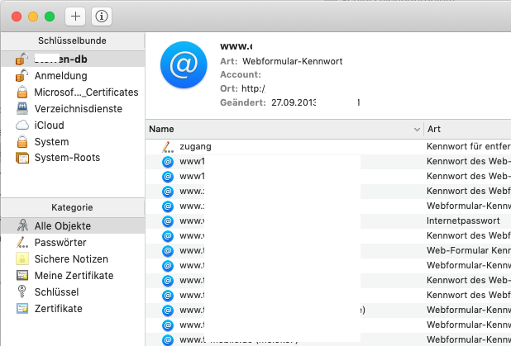511x346 pixels.
Task: Select the Schlüssel category
Action: click(73, 292)
